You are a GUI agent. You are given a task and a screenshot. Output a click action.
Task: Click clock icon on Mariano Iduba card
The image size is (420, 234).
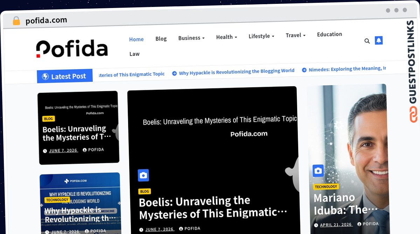pos(316,225)
